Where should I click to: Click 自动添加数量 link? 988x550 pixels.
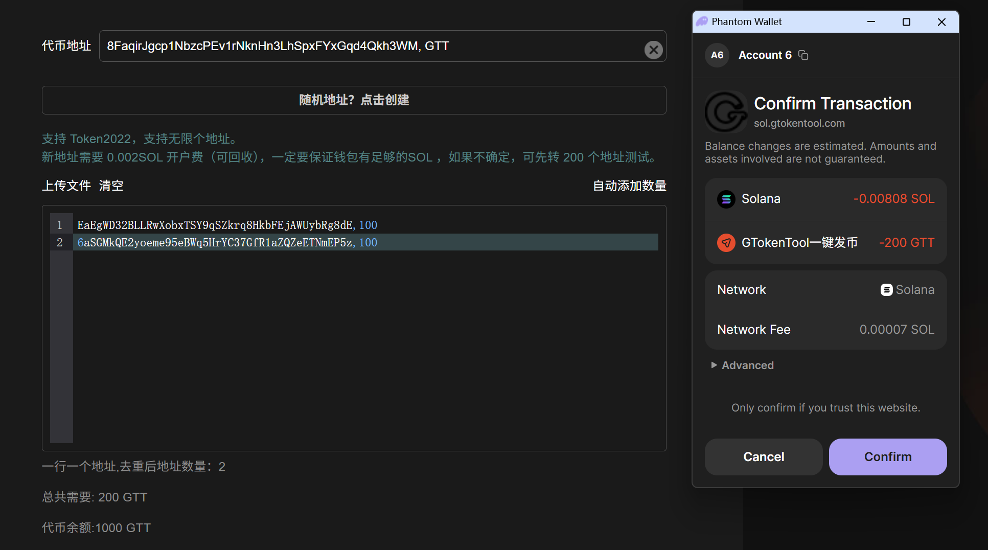coord(629,186)
